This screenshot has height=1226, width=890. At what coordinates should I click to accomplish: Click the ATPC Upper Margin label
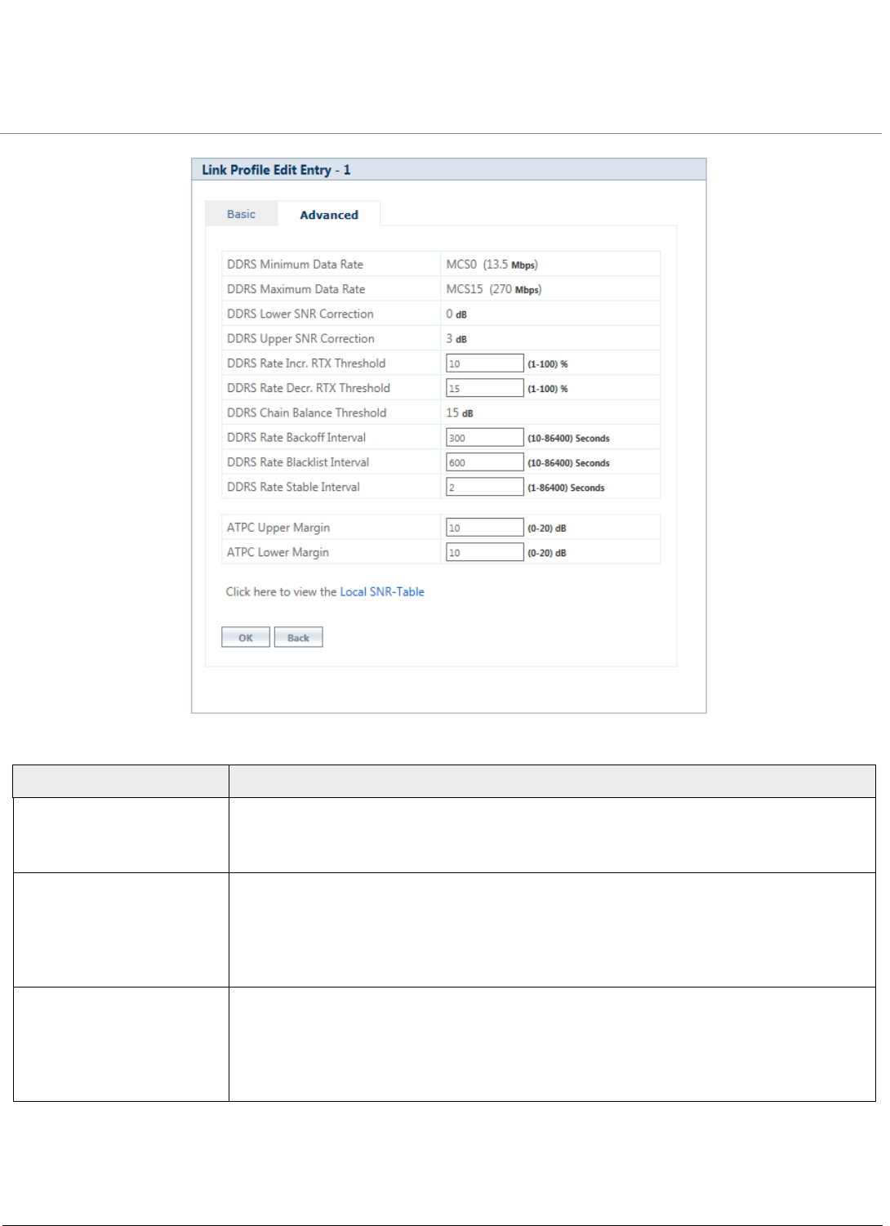click(x=278, y=528)
